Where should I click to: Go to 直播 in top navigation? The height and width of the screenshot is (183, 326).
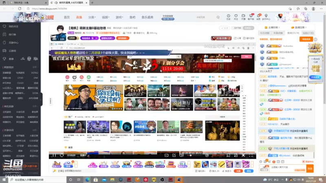[x=79, y=17]
